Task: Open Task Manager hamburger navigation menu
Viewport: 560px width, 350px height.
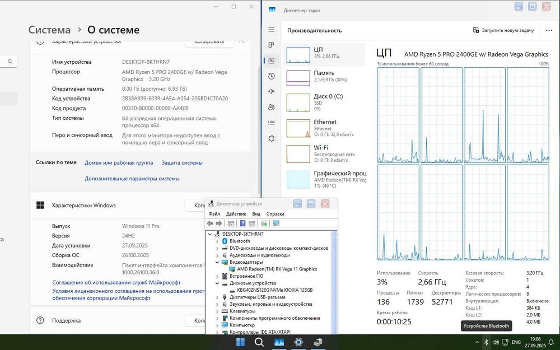Action: point(272,30)
